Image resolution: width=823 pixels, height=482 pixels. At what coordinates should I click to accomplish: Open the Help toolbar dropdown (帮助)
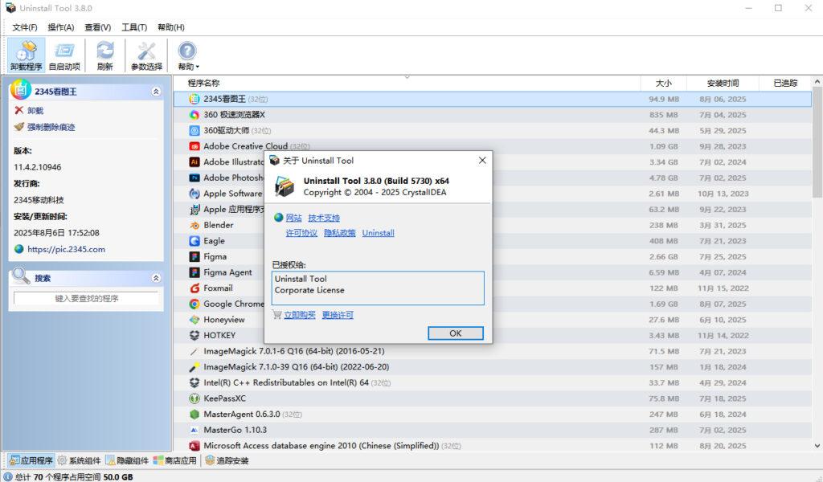(187, 56)
